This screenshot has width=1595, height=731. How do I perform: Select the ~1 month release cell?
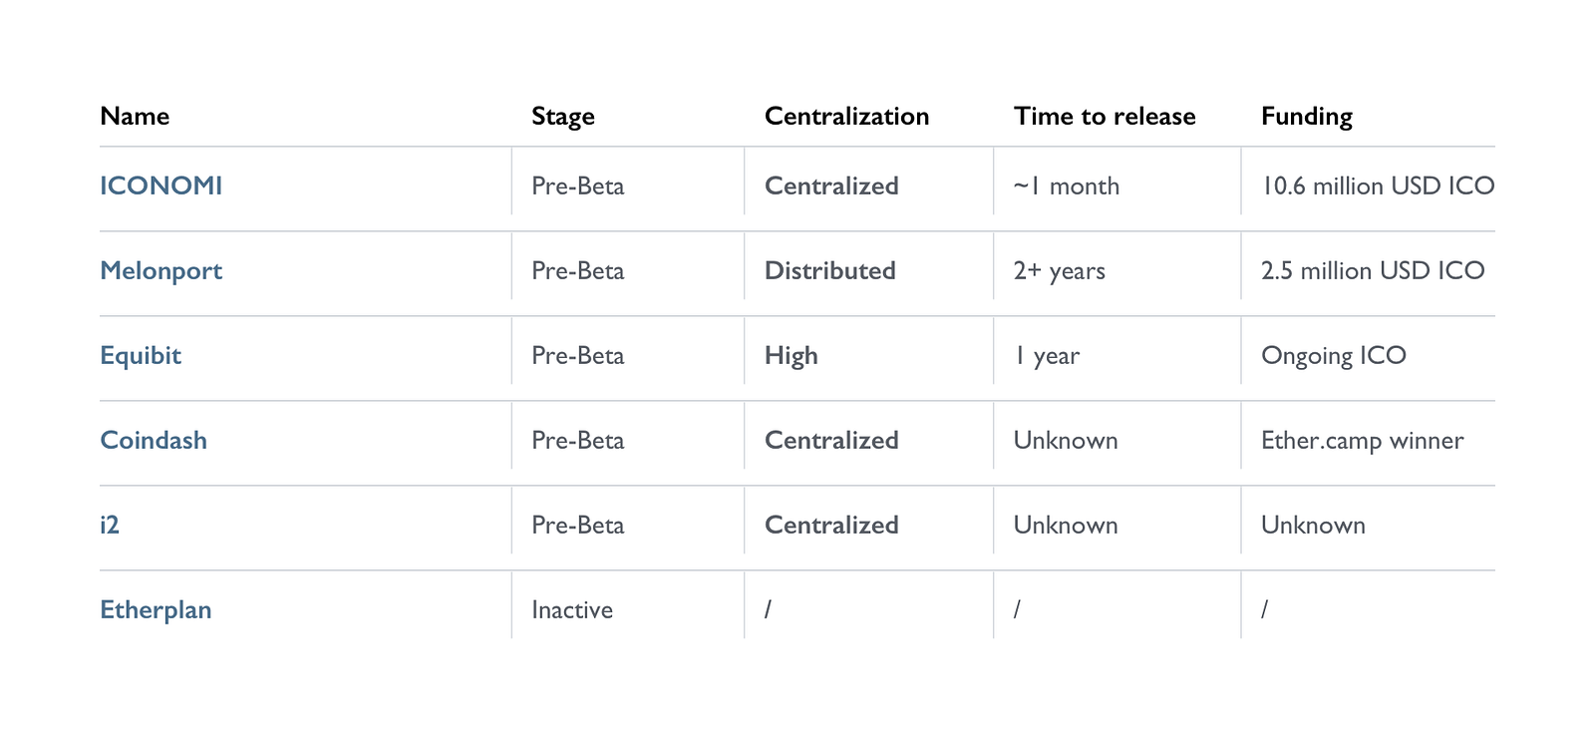click(1066, 185)
